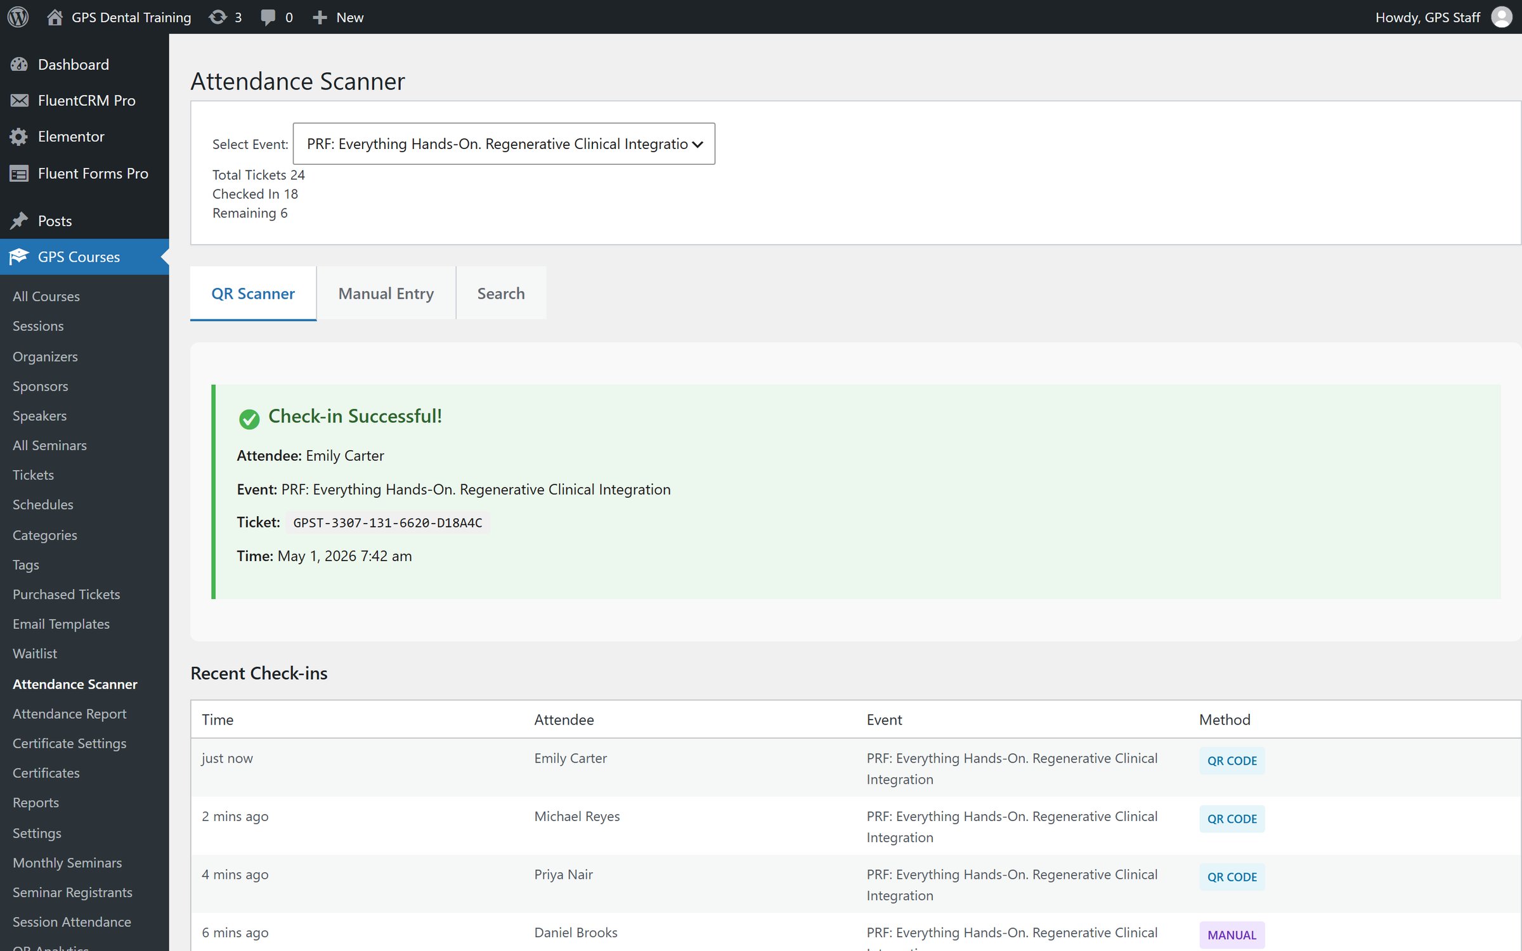Click Speakers in the sidebar
This screenshot has width=1522, height=951.
pos(40,416)
